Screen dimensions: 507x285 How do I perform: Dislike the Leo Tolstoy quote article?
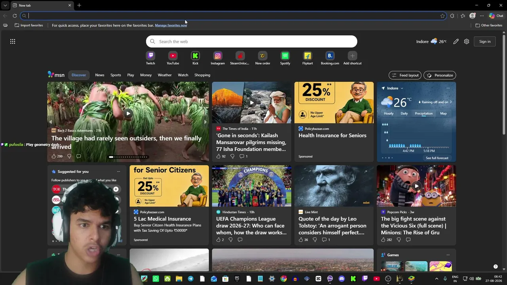click(315, 240)
